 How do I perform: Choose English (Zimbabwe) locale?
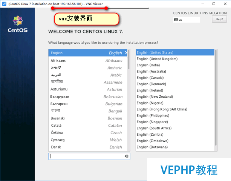pyautogui.click(x=175, y=141)
